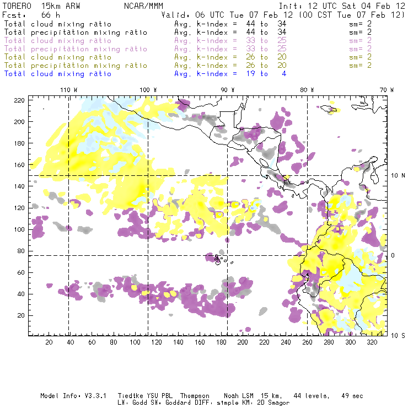Click the 'TORERO 15km ARW' title text
This screenshot has width=408, height=408.
coord(41,6)
